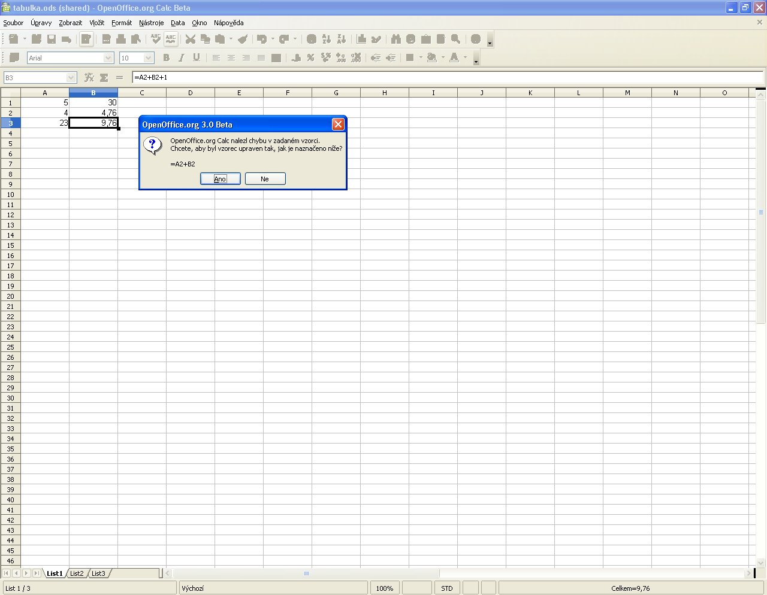The height and width of the screenshot is (595, 767).
Task: Toggle Bold formatting
Action: (167, 58)
